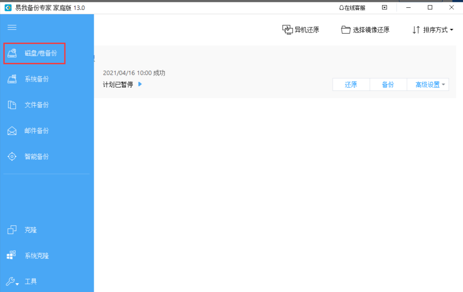Open 磁盘/卷备份 menu item
Image resolution: width=463 pixels, height=292 pixels.
41,53
